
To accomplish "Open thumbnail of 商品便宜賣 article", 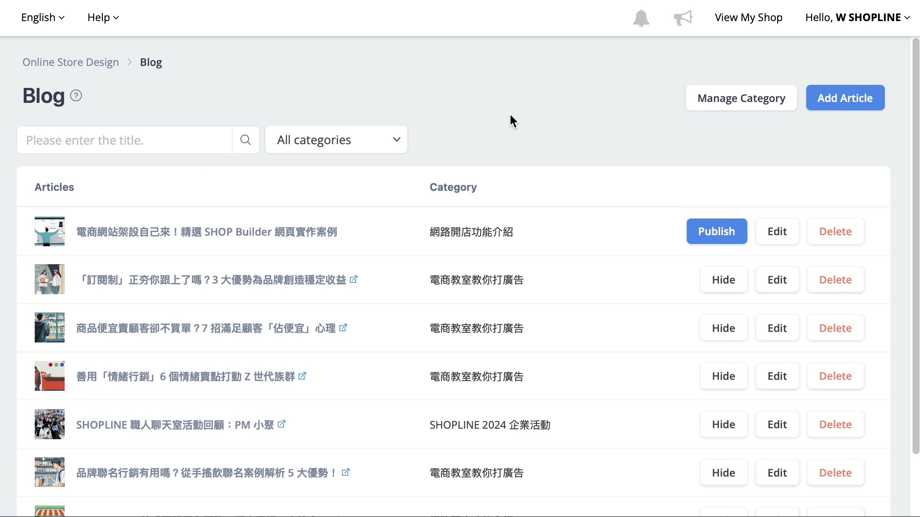I will pos(50,328).
